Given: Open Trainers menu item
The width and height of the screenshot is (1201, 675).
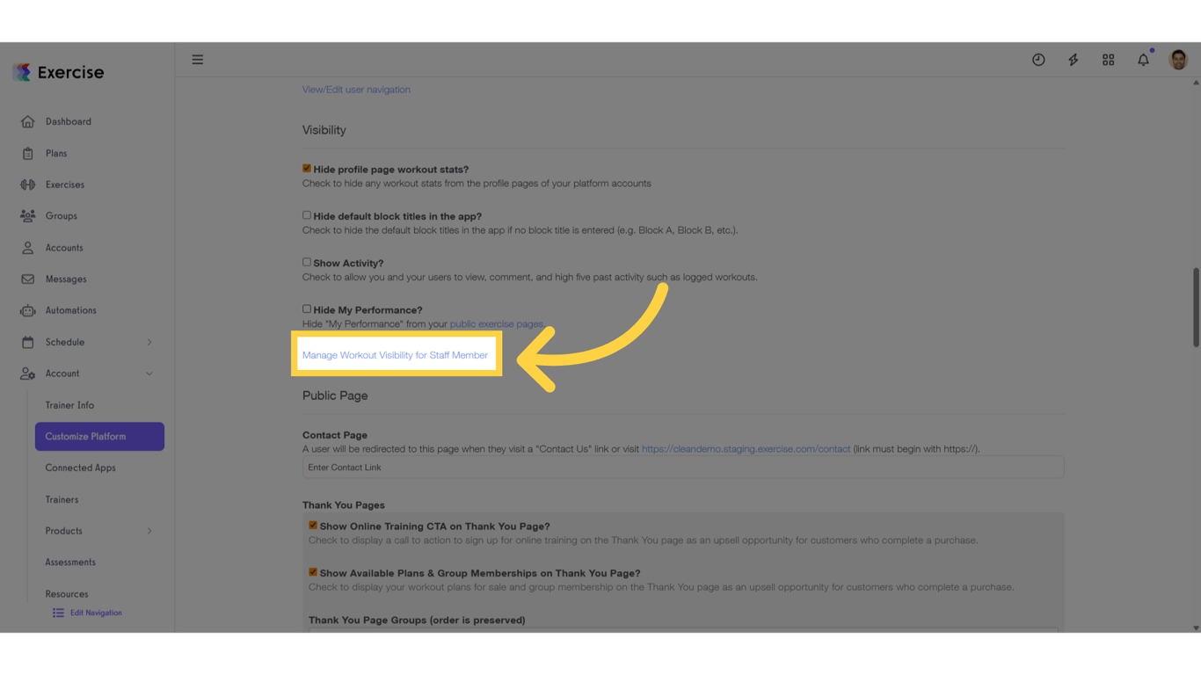Looking at the screenshot, I should (x=62, y=499).
